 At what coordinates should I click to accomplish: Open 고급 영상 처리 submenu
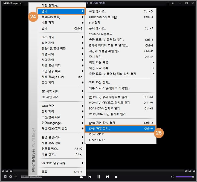[61, 71]
